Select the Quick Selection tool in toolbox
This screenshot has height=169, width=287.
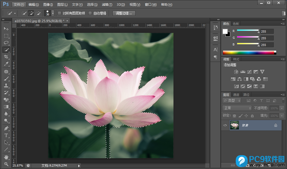click(x=6, y=50)
